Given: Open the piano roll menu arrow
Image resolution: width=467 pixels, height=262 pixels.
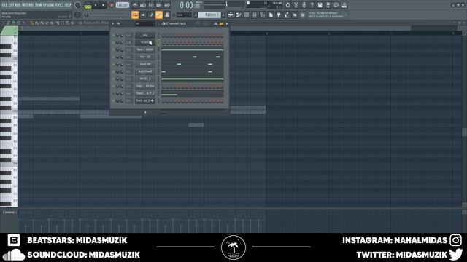Looking at the screenshot, I should click(x=3, y=23).
